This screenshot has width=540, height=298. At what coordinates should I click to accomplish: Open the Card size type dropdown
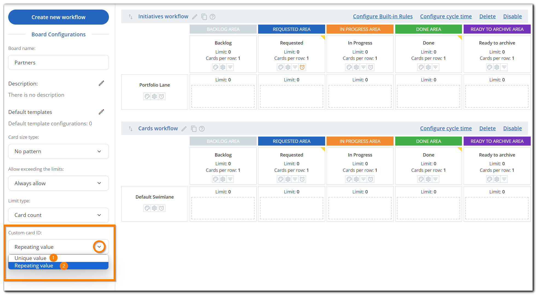tap(59, 151)
